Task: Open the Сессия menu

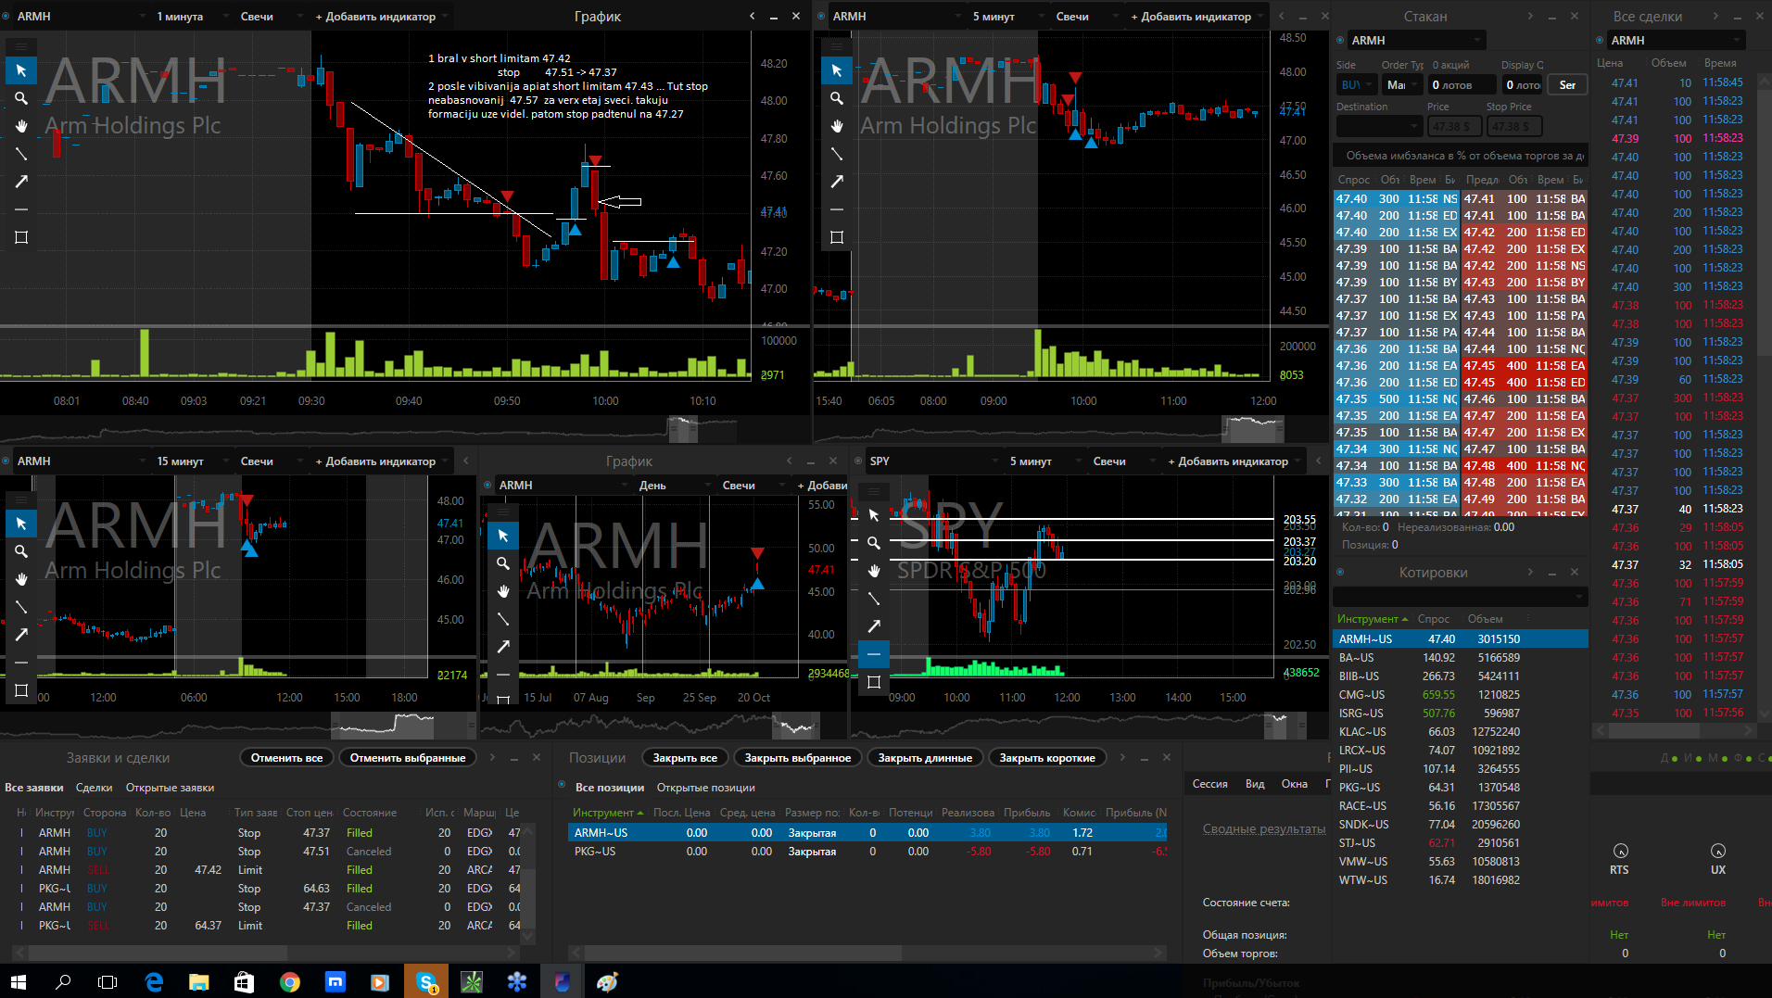Action: (x=1209, y=784)
